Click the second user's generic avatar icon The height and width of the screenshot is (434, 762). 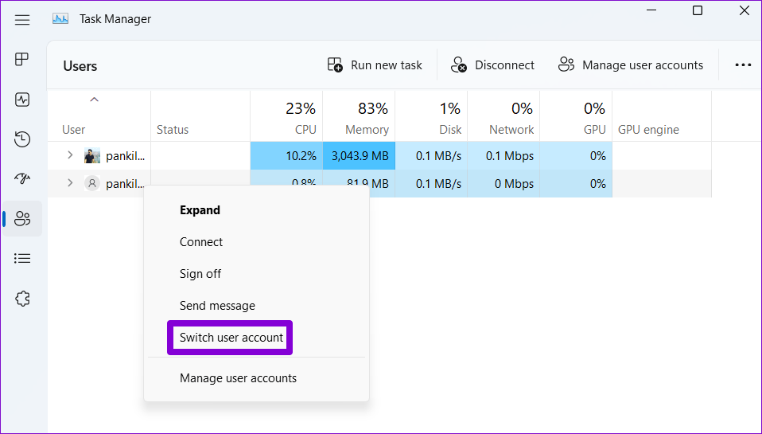tap(91, 183)
